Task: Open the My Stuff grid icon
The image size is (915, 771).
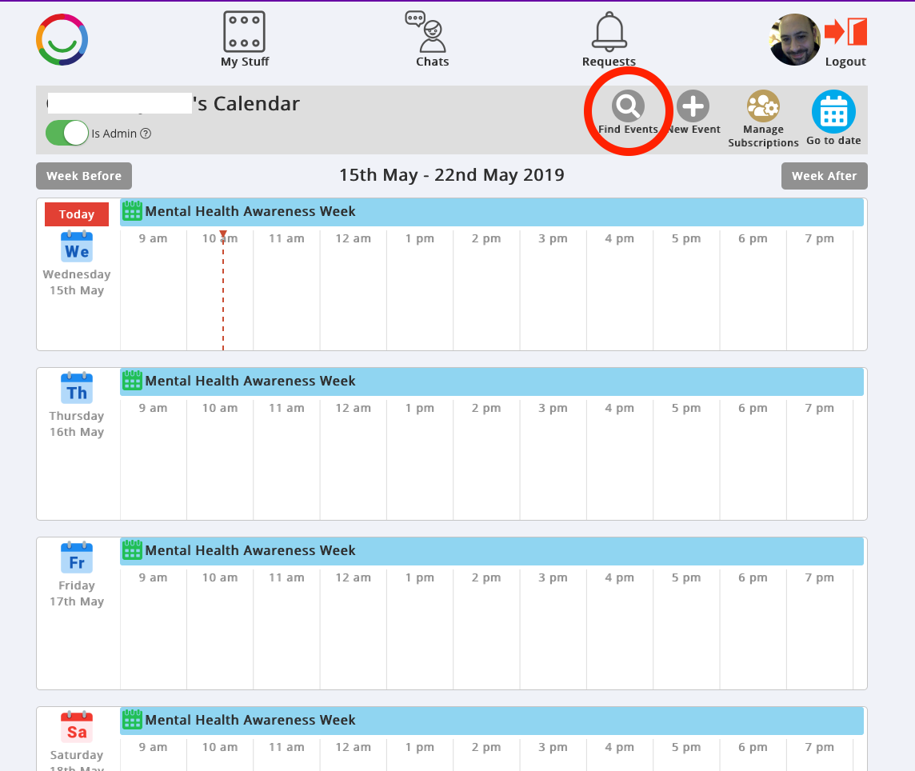Action: point(245,31)
